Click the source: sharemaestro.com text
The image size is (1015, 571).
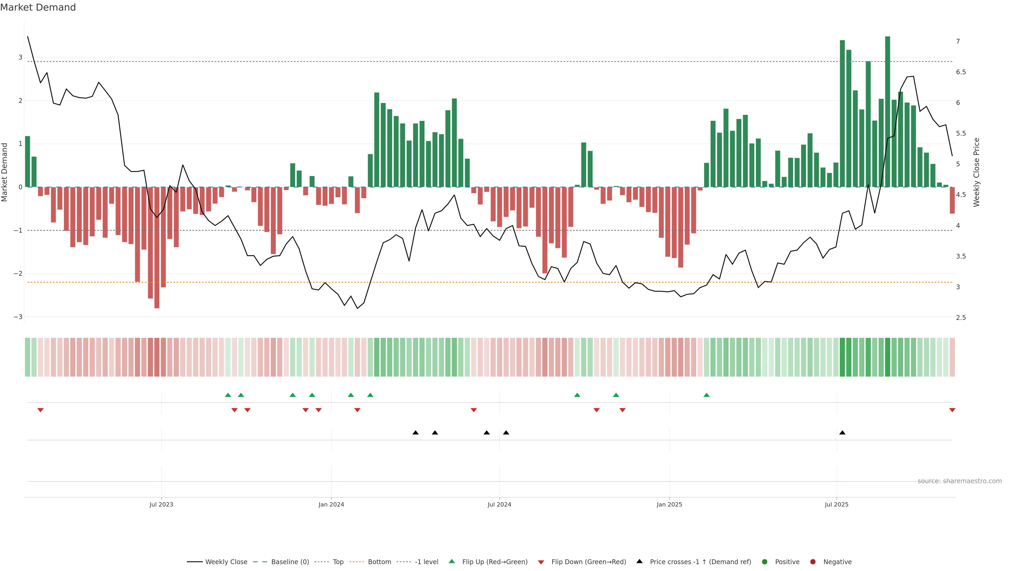[x=959, y=481]
